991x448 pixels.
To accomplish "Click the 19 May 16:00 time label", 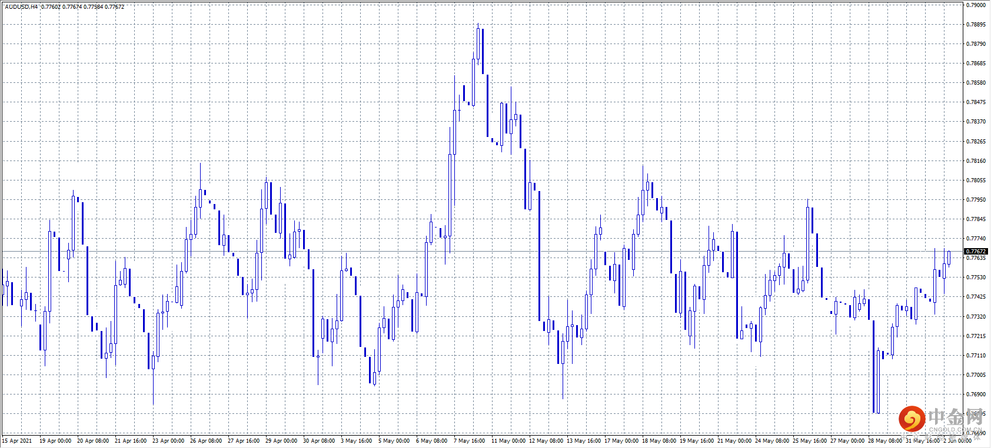I will pyautogui.click(x=697, y=441).
